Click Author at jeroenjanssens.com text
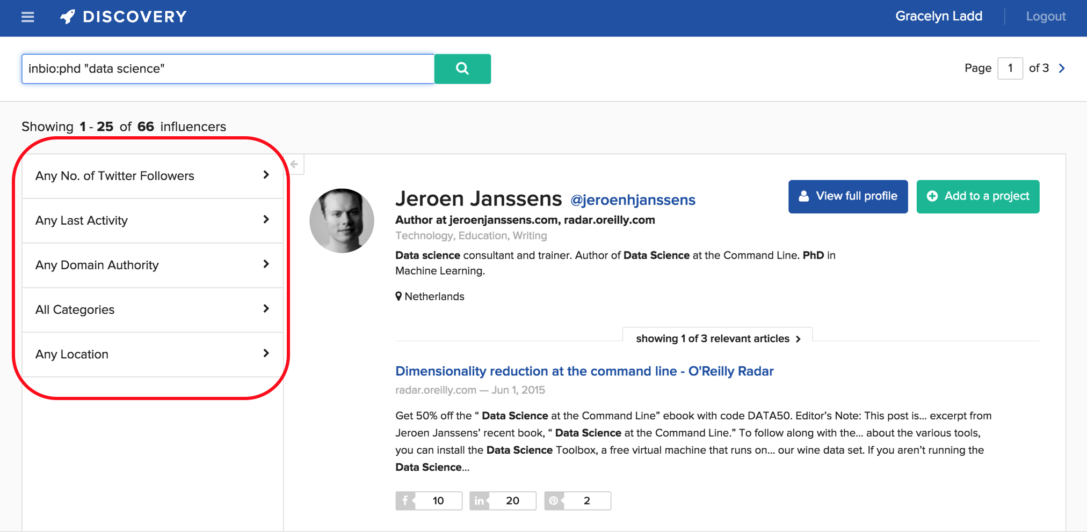Image resolution: width=1087 pixels, height=532 pixels. point(525,220)
